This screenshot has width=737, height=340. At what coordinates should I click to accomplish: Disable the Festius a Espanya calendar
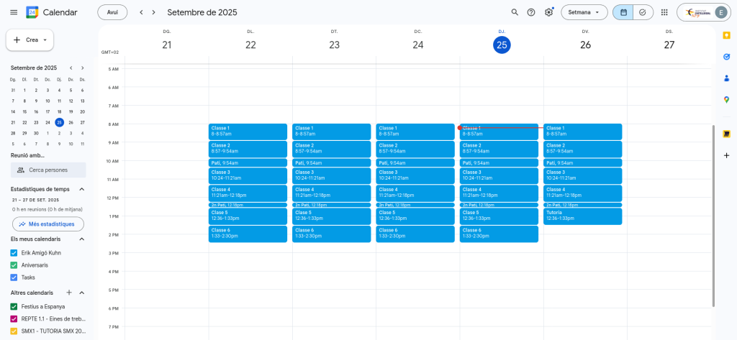click(x=14, y=306)
